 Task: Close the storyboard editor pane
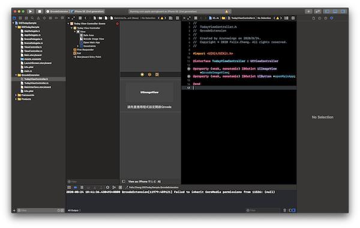pyautogui.click(x=68, y=18)
